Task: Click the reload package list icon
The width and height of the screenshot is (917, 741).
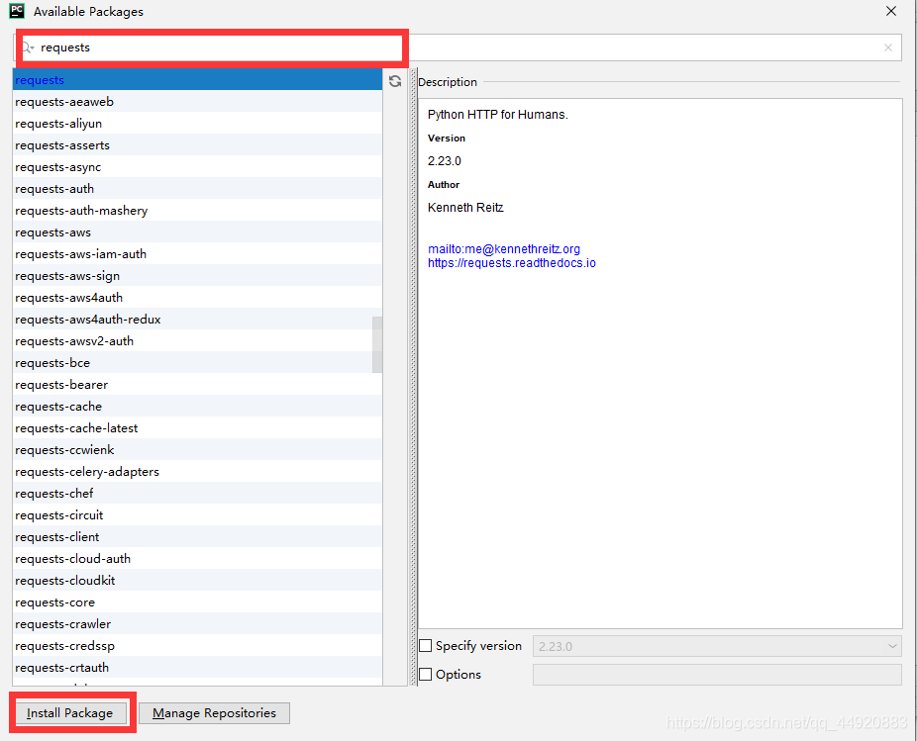Action: coord(395,81)
